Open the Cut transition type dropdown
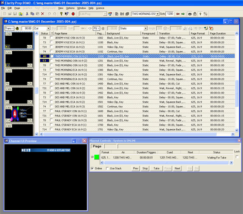 click(x=48, y=28)
